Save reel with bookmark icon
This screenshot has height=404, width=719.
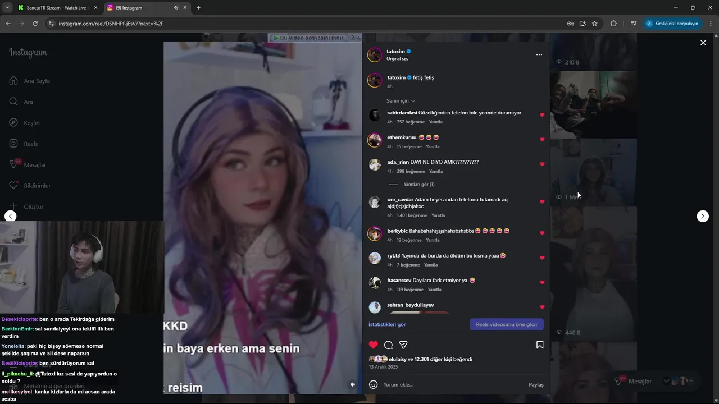[540, 345]
